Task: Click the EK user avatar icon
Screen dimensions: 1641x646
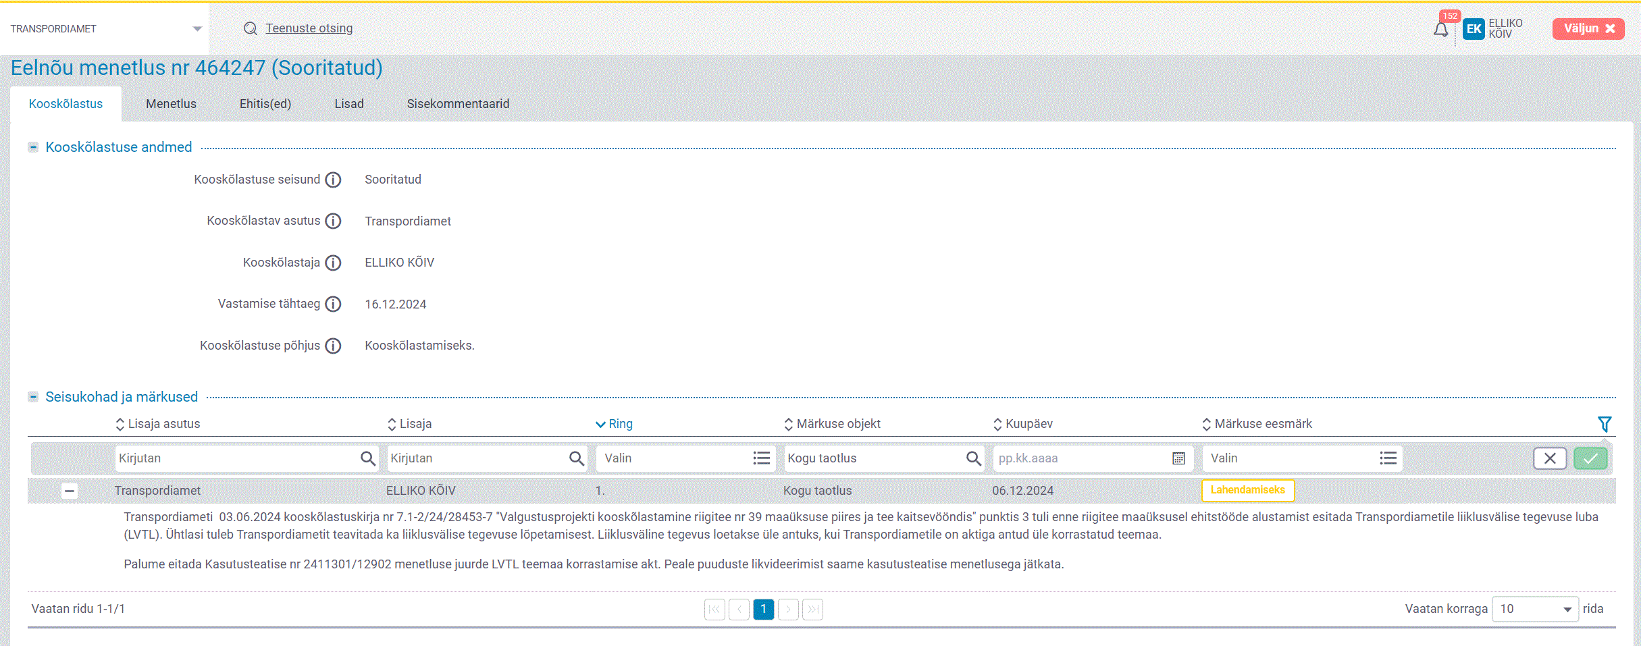Action: coord(1474,29)
